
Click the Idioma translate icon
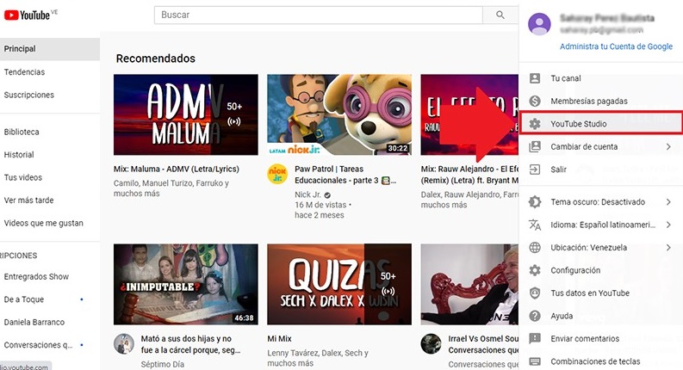(535, 225)
